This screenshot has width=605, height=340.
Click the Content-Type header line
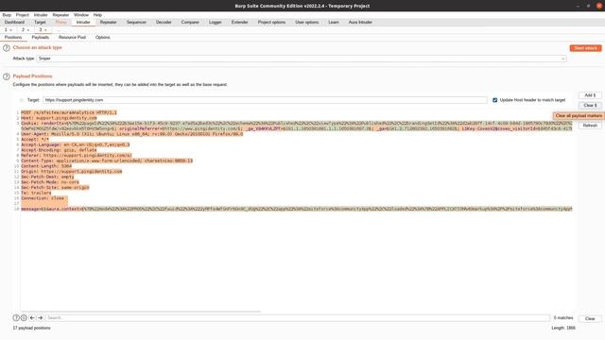pyautogui.click(x=107, y=161)
